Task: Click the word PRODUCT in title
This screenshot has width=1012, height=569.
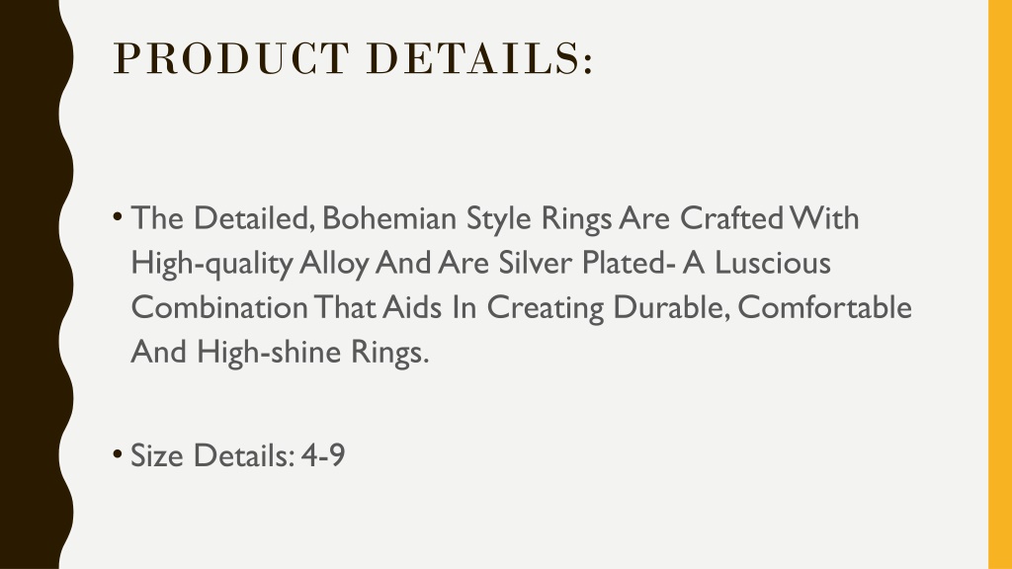Action: point(231,58)
